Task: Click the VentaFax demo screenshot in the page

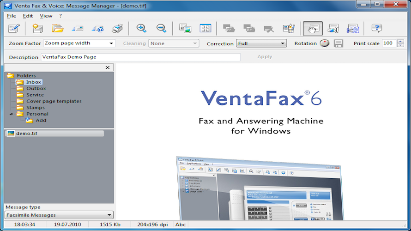Action: pyautogui.click(x=260, y=188)
